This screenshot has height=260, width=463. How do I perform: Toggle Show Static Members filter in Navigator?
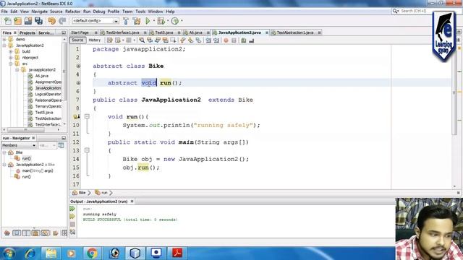pyautogui.click(x=26, y=233)
